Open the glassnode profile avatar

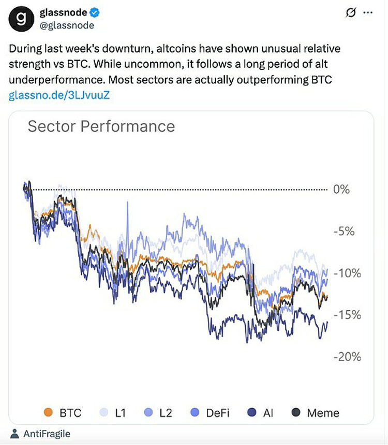(x=21, y=19)
